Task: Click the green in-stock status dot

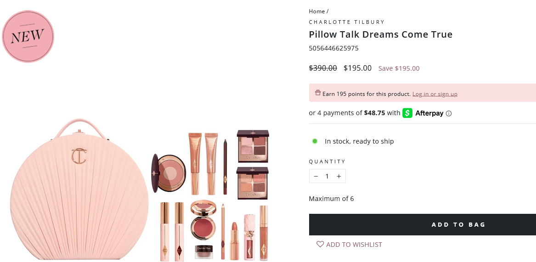Action: [315, 141]
